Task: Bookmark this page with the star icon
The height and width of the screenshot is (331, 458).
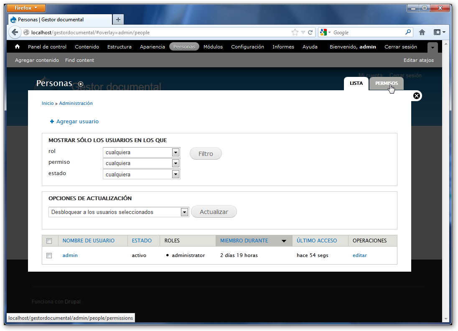Action: [x=295, y=32]
